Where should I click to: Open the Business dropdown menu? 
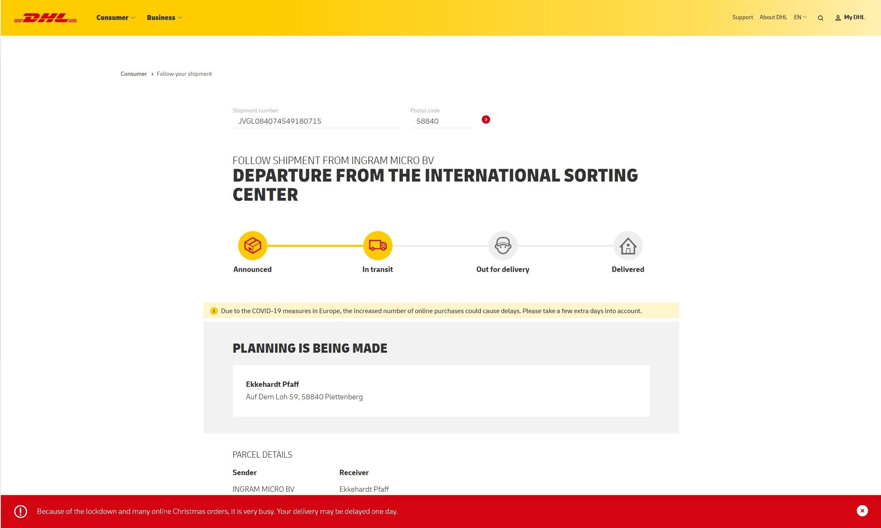click(164, 17)
